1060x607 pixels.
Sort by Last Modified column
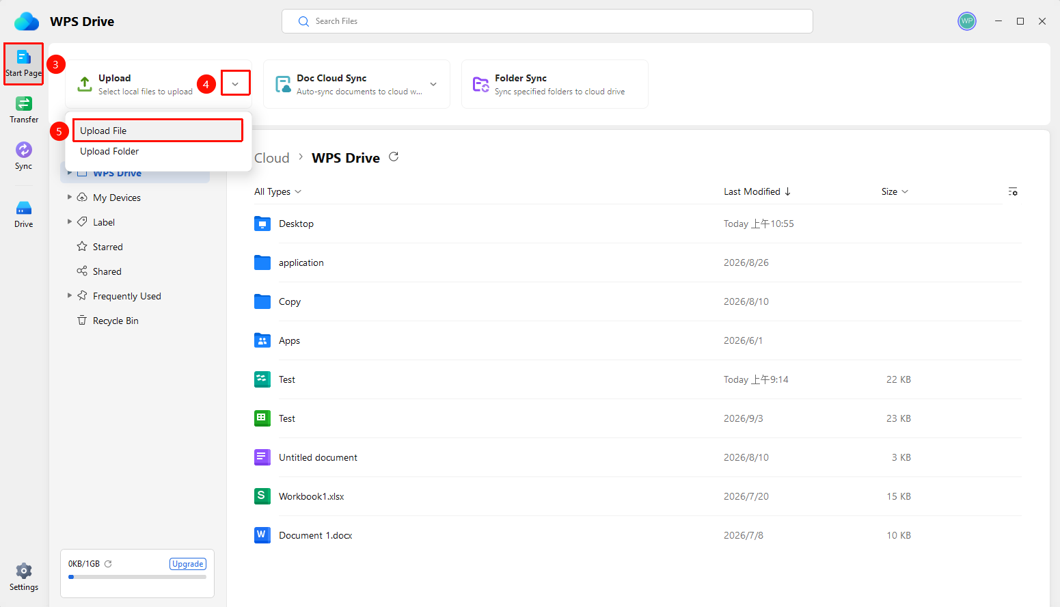[x=757, y=192]
